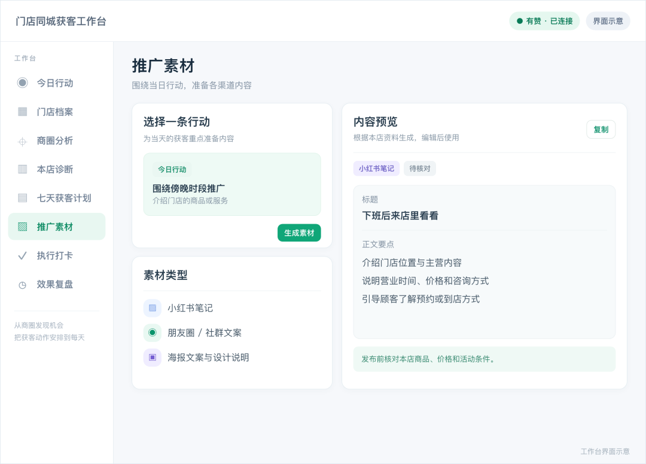Click the purple 小红书笔记 preview tag

point(376,169)
